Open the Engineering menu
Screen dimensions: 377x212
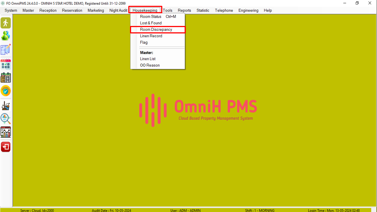pyautogui.click(x=248, y=10)
